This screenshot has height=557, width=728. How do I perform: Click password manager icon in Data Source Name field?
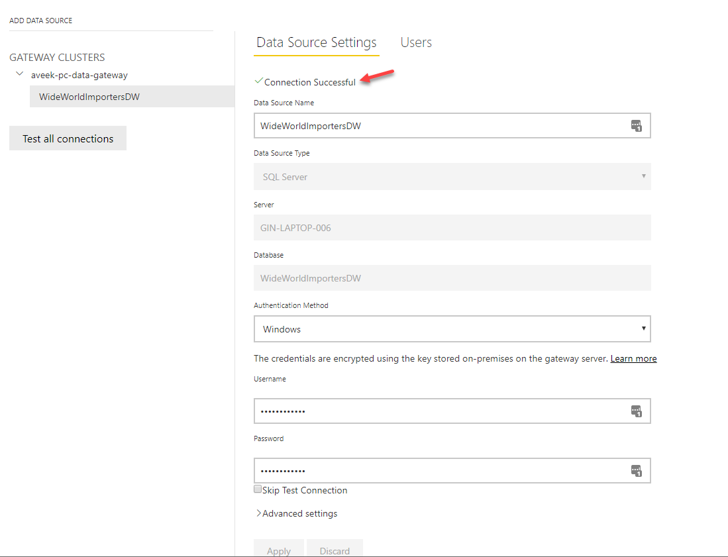637,126
